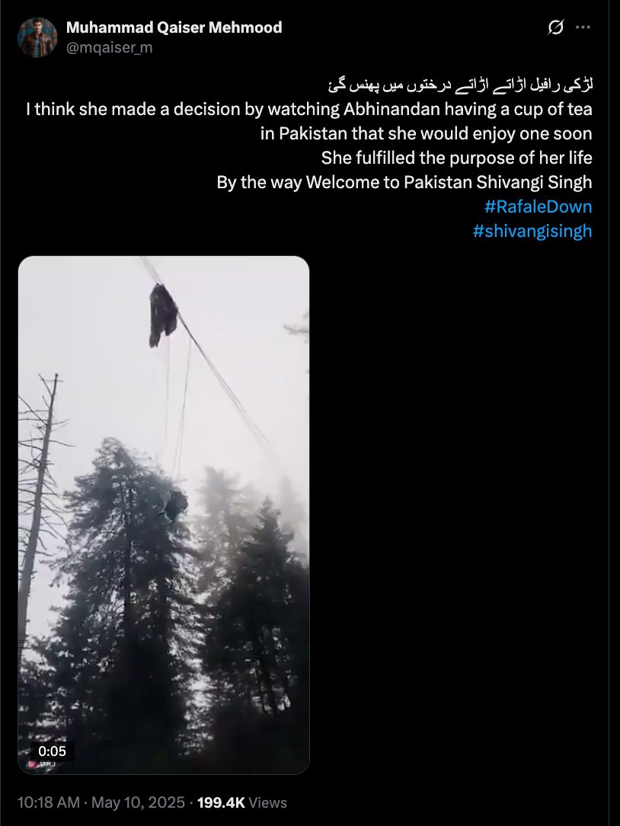Open the Grok explain-post icon
This screenshot has height=826, width=620.
coord(555,27)
